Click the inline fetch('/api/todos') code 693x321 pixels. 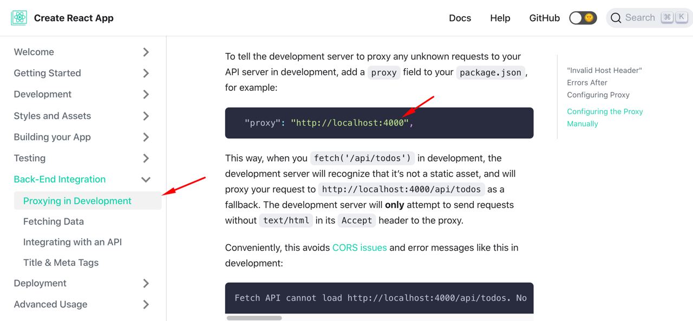tap(363, 158)
